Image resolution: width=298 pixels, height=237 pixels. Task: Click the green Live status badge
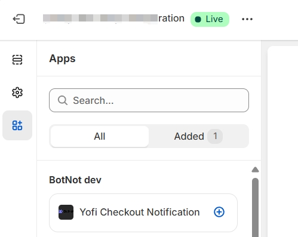210,19
